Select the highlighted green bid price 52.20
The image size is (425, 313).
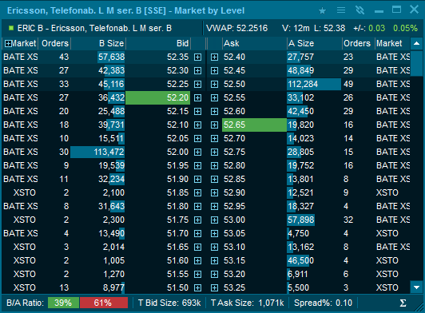click(157, 97)
